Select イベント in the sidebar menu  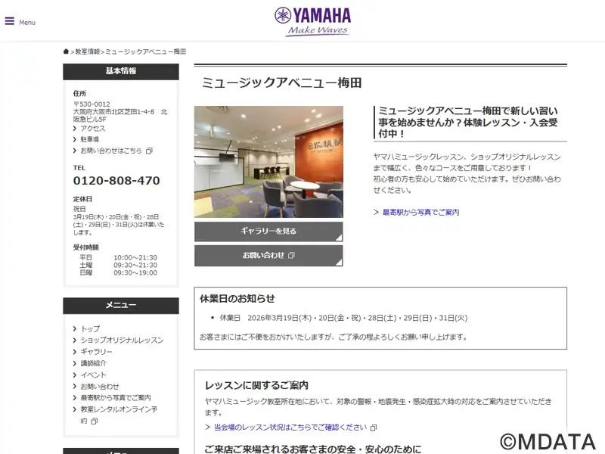(x=93, y=375)
